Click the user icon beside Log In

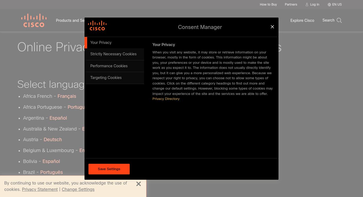click(307, 5)
